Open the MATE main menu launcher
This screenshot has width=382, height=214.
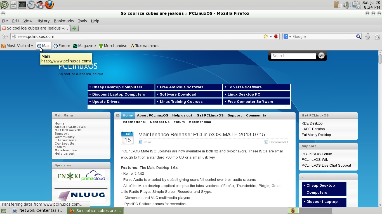(4, 4)
